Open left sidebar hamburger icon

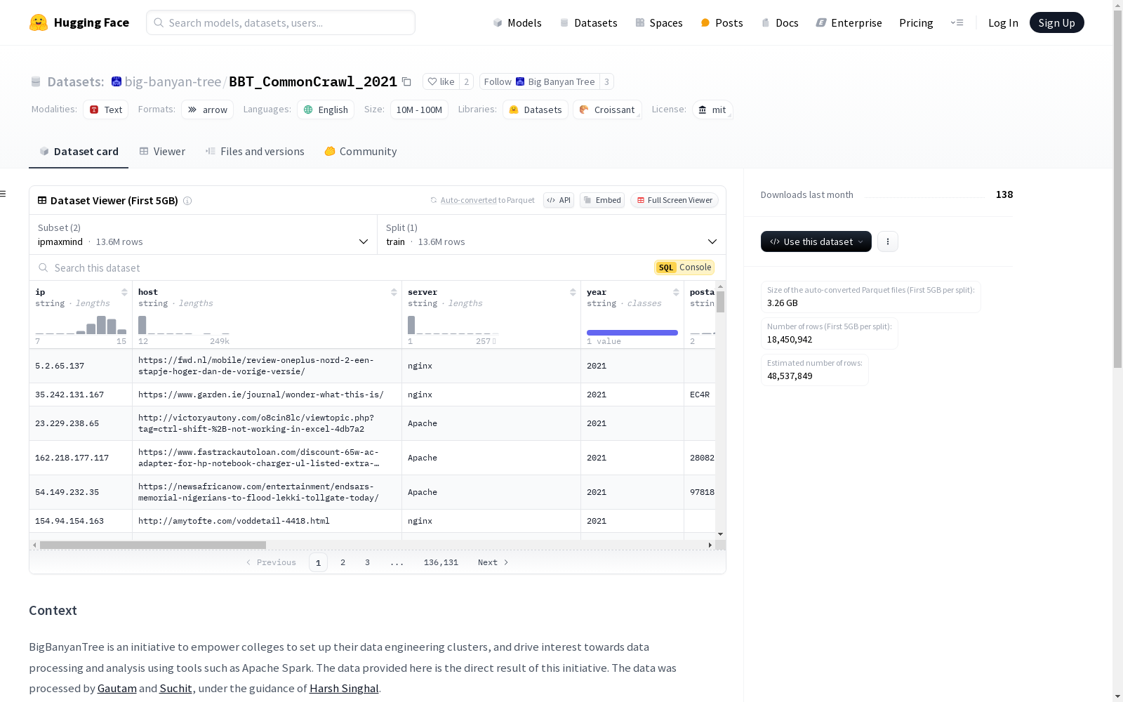pos(4,194)
